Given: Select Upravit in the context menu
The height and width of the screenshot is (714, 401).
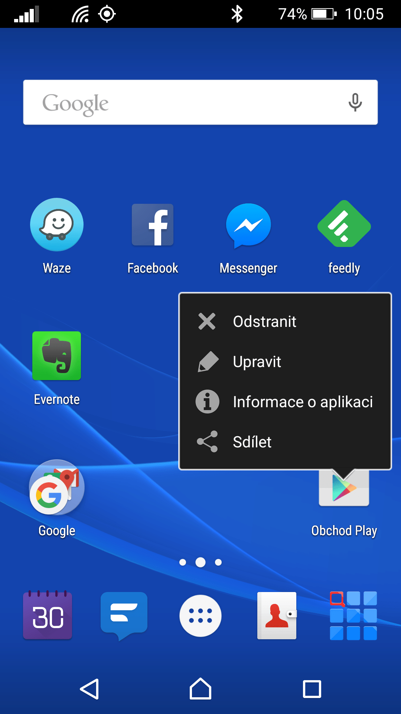Looking at the screenshot, I should click(285, 361).
